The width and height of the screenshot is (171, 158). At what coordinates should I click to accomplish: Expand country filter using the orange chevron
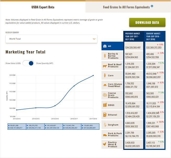point(94,39)
